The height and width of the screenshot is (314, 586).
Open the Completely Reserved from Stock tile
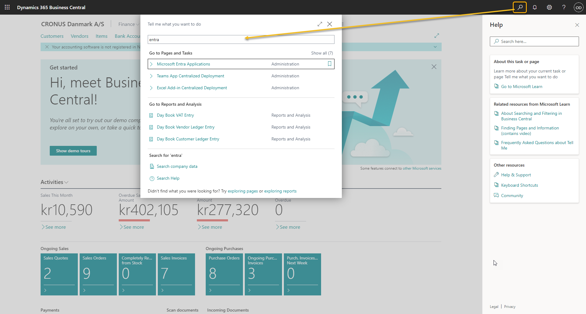tap(137, 274)
